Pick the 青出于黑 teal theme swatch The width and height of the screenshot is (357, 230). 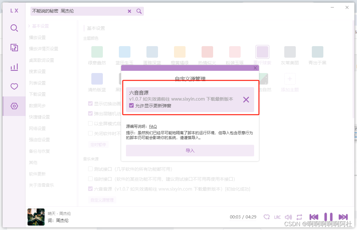(317, 52)
